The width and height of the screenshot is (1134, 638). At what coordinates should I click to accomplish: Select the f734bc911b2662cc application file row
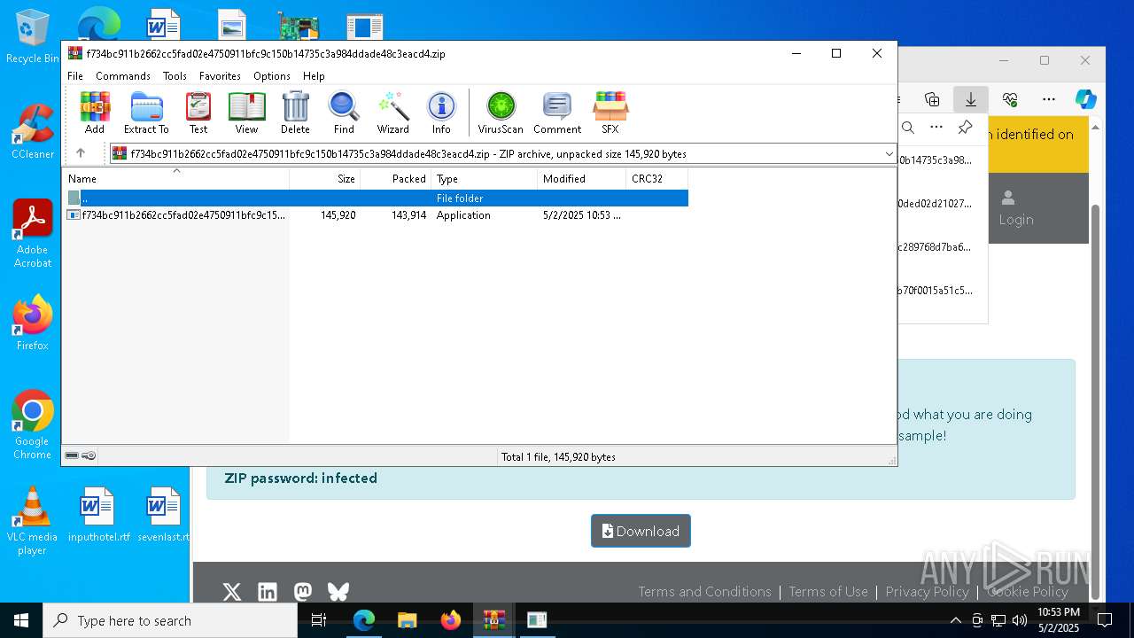click(x=376, y=214)
